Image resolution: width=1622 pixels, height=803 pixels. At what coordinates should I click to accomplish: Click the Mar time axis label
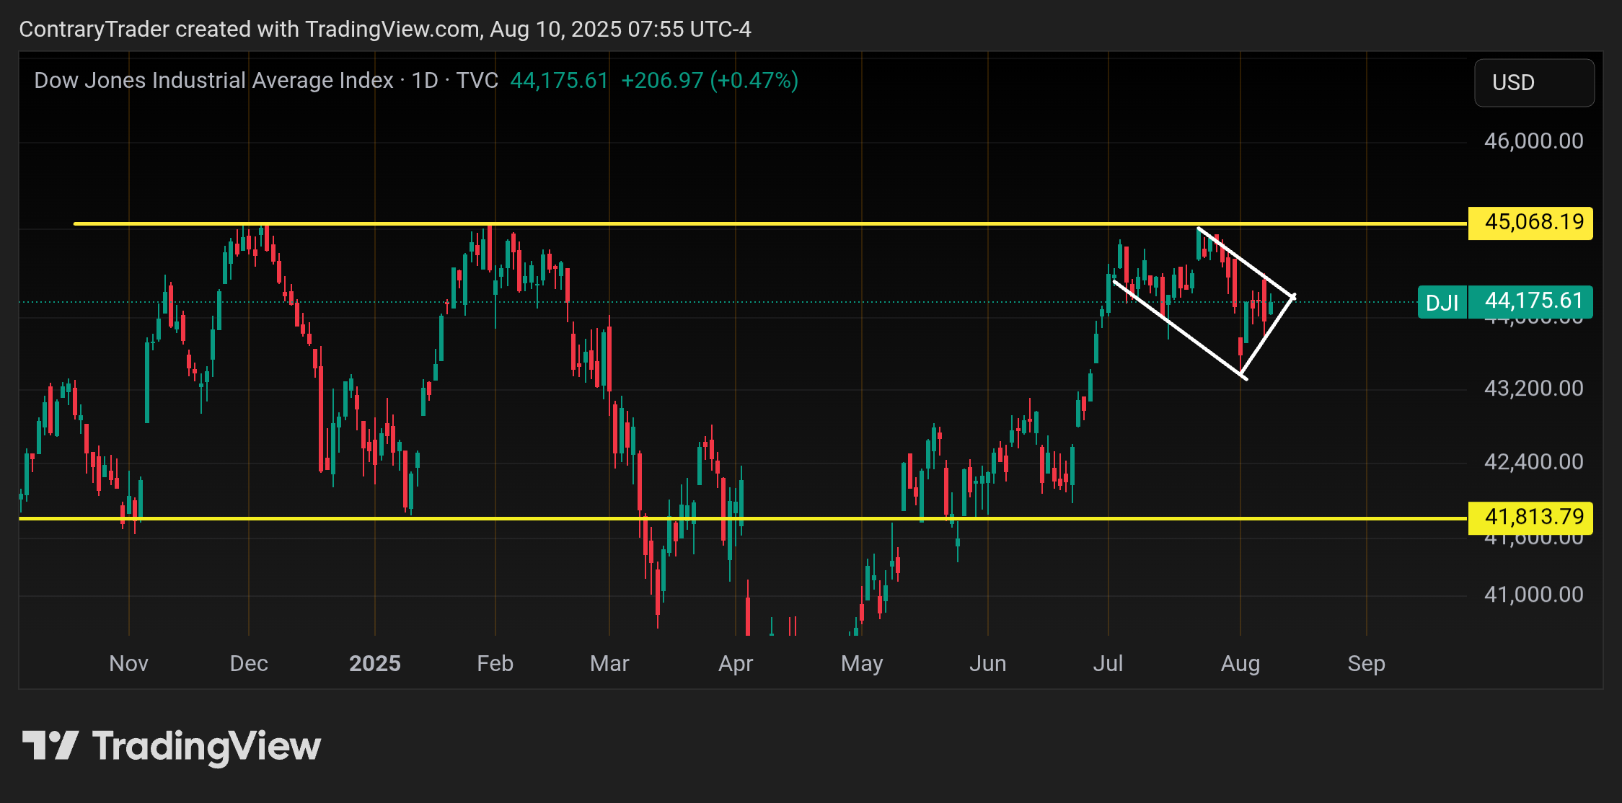609,663
